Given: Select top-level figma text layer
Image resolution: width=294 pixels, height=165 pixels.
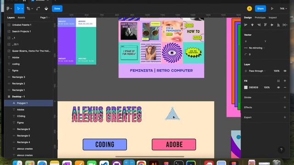Looking at the screenshot, I should pos(28,71).
